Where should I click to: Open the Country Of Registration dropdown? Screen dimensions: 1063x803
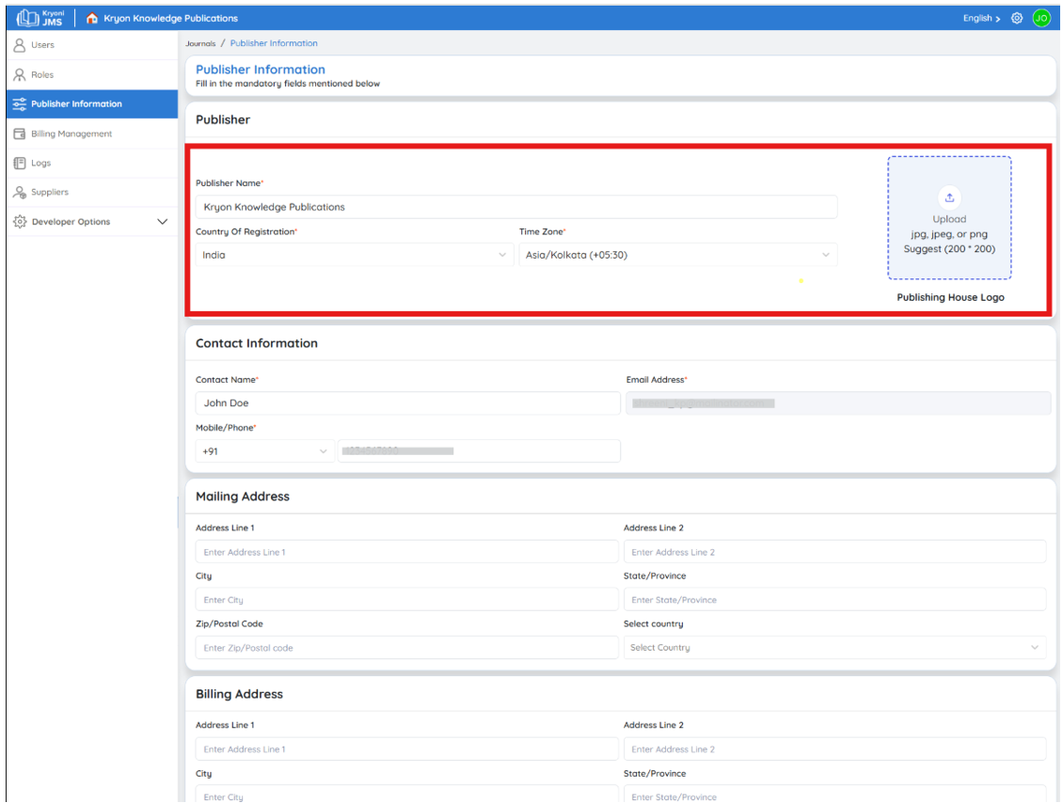355,255
